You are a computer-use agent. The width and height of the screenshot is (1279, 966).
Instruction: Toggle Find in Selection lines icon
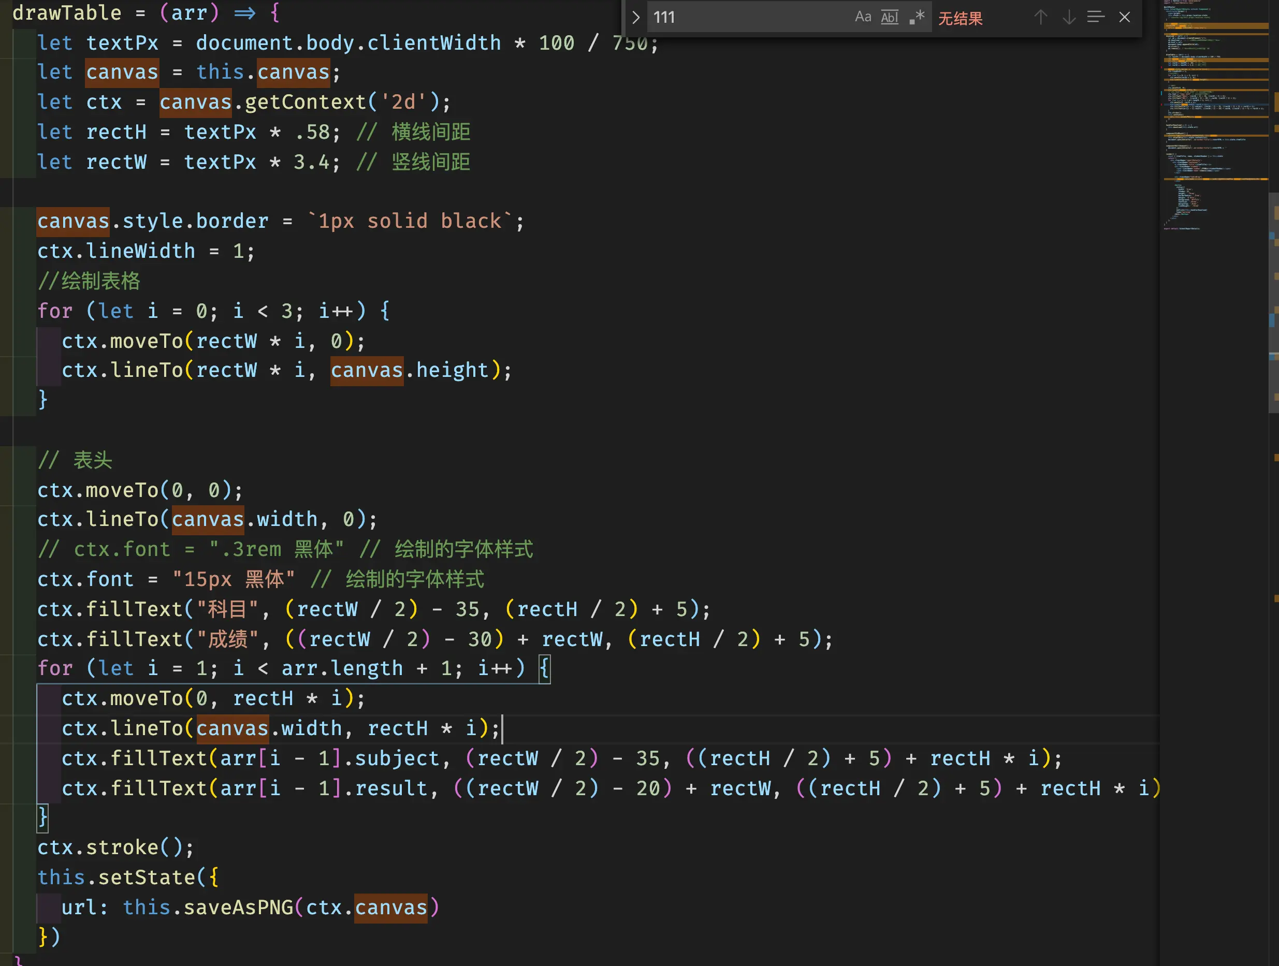pyautogui.click(x=1095, y=18)
